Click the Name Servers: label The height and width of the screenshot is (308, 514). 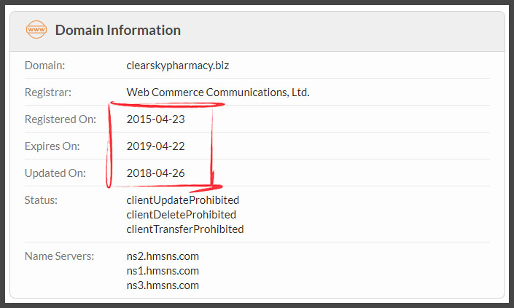pyautogui.click(x=60, y=256)
